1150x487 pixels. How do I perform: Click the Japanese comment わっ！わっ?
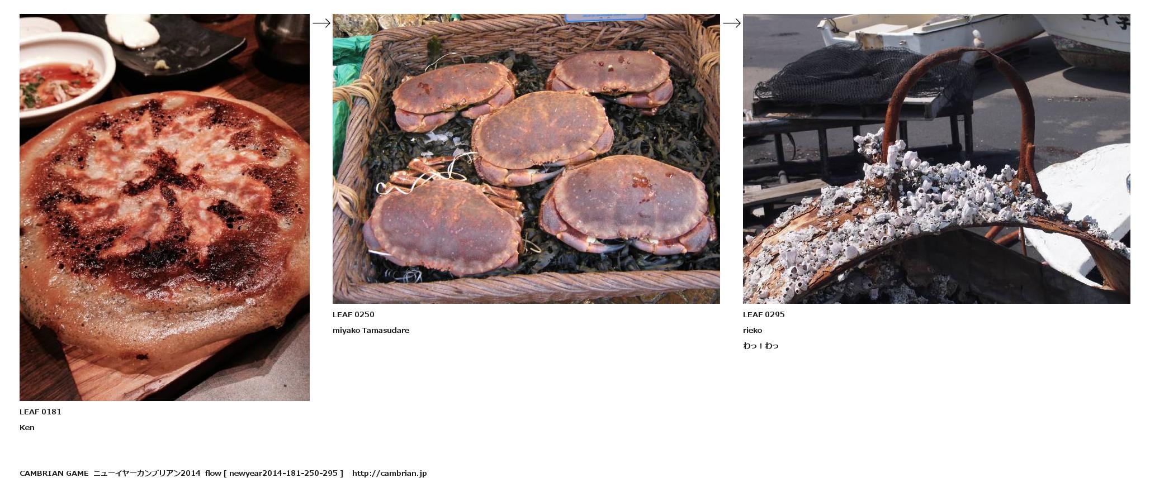[x=761, y=346]
